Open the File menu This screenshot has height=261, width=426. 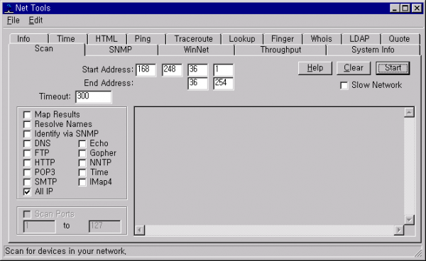click(13, 21)
